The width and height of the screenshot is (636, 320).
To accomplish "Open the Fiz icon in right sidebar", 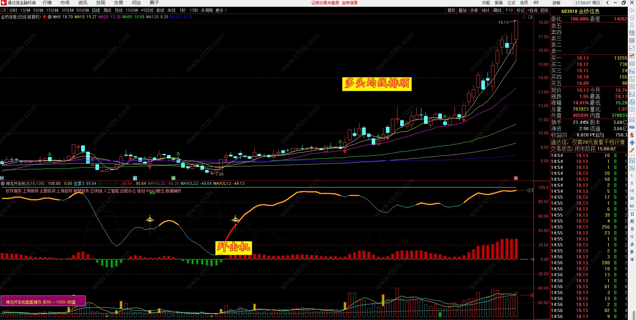I will [632, 94].
